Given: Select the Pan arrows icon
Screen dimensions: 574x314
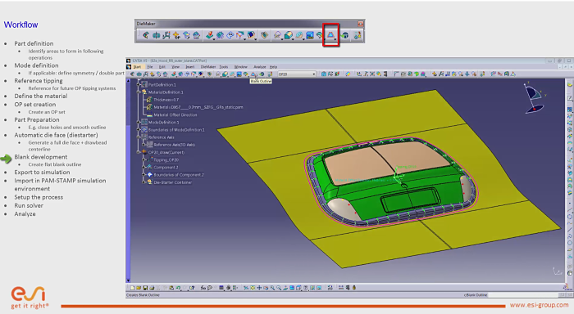Looking at the screenshot, I should click(259, 288).
